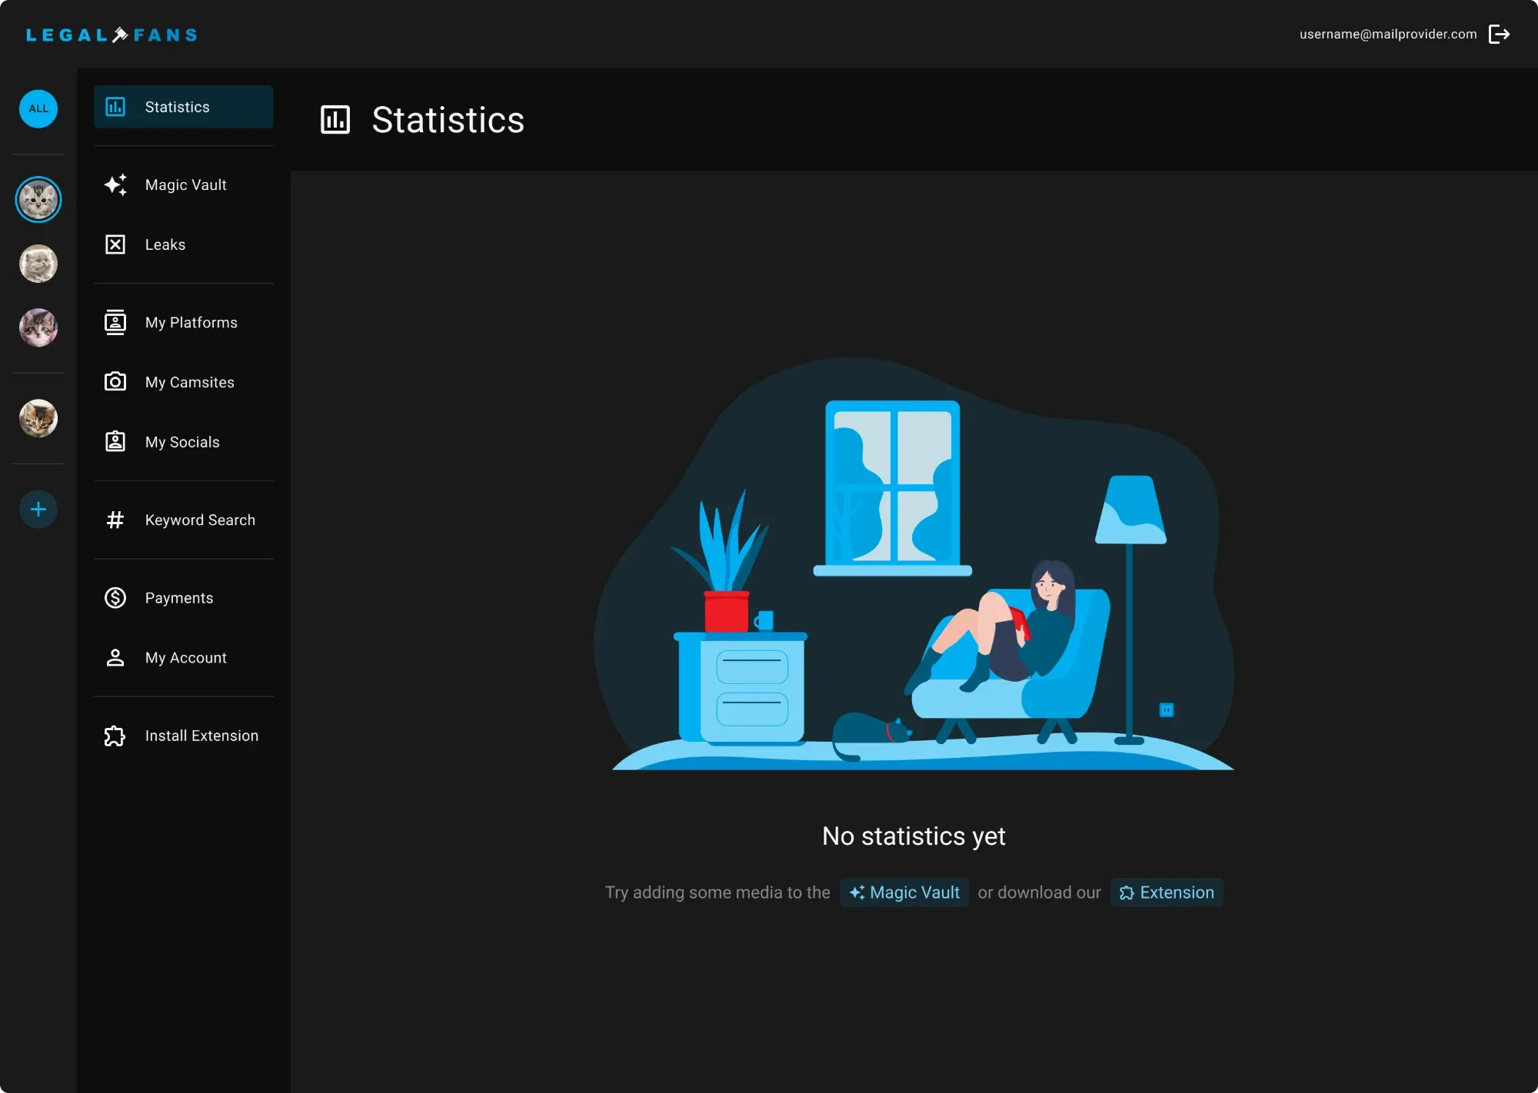This screenshot has width=1538, height=1093.
Task: Go to My Socials
Action: (x=183, y=442)
